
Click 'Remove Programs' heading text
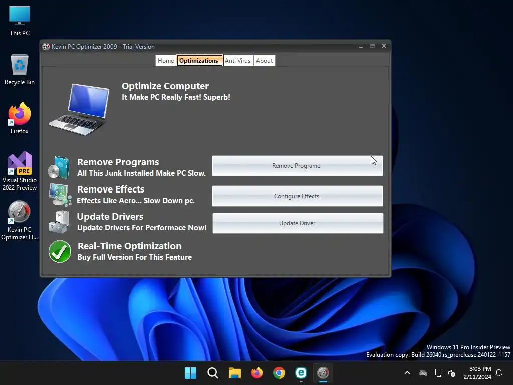[118, 162]
